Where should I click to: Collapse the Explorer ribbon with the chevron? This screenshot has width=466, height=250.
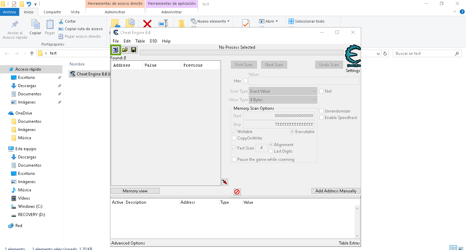454,12
